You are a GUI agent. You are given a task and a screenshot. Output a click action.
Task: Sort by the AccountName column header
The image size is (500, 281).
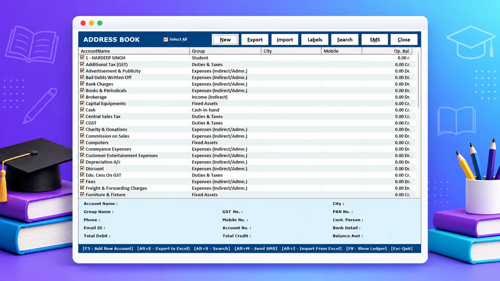tap(134, 51)
